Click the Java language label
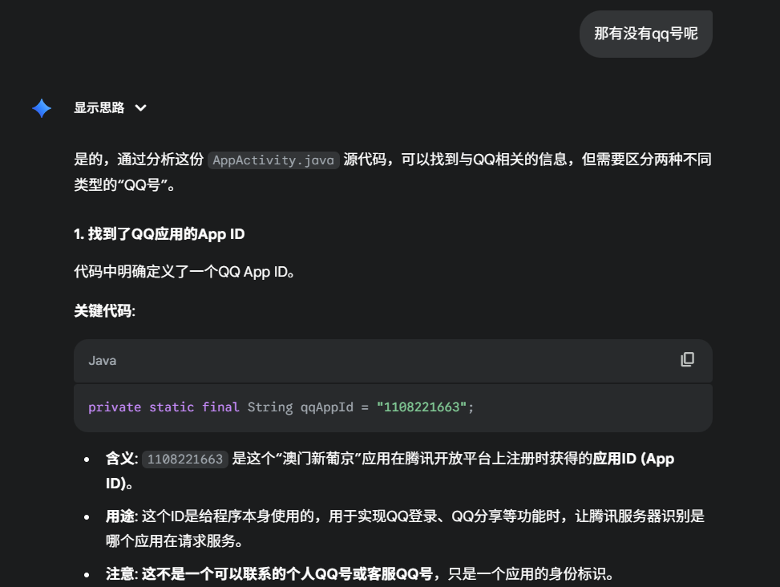This screenshot has width=780, height=587. click(102, 361)
